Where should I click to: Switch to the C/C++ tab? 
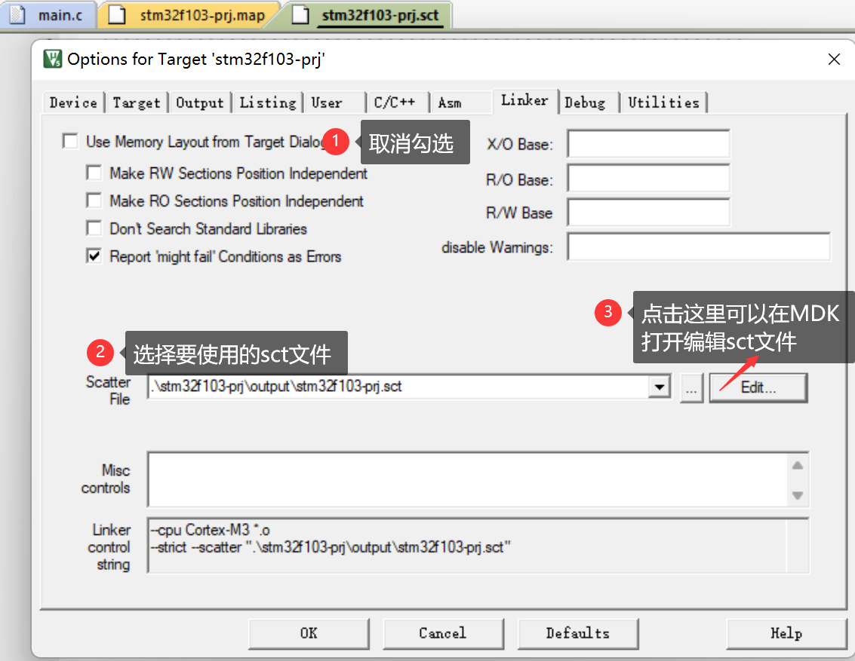pos(395,103)
